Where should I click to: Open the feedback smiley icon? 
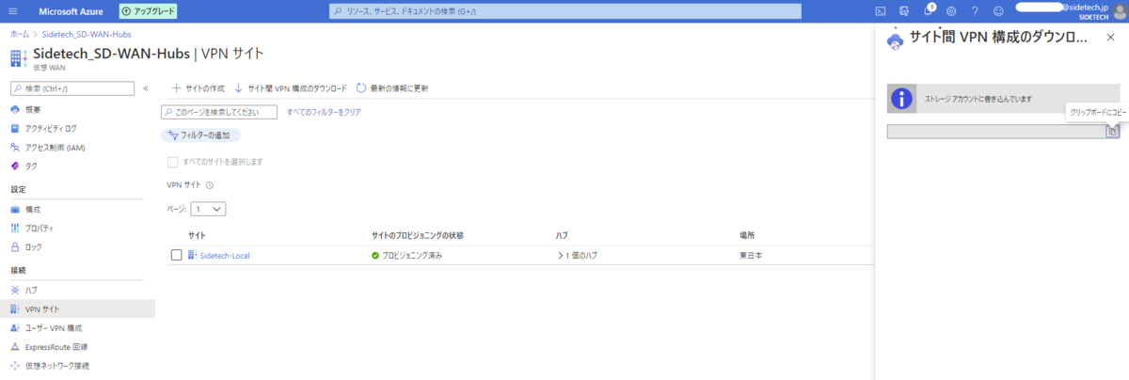998,10
